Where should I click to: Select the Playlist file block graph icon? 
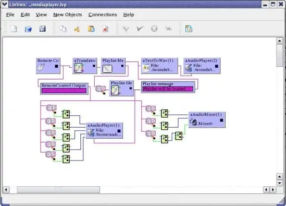coord(115,90)
